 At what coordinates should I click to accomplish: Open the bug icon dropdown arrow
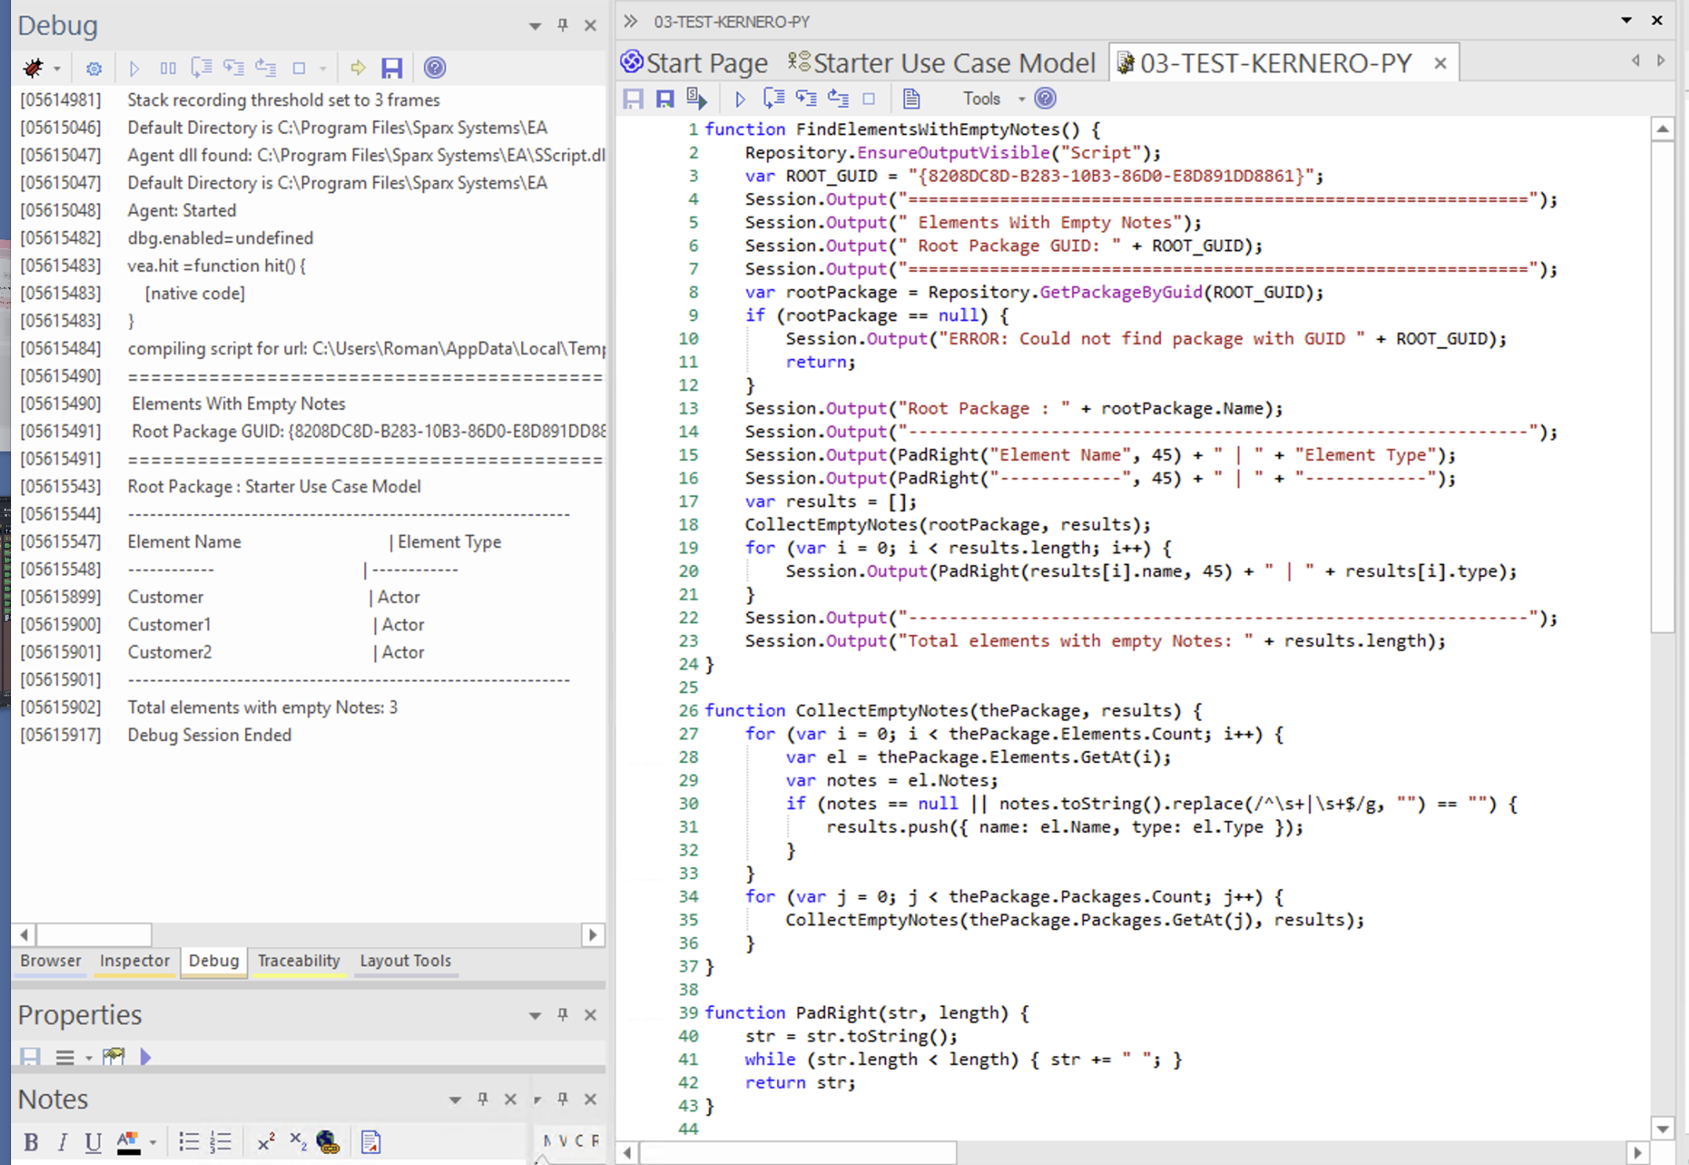coord(57,69)
